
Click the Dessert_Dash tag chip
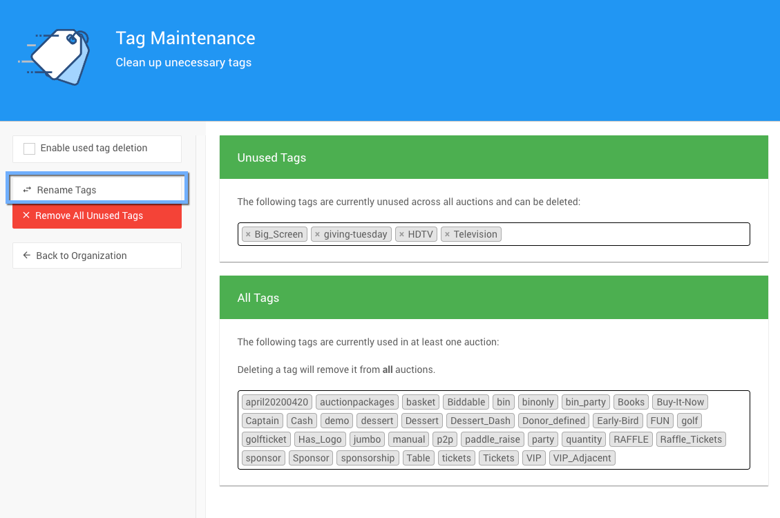click(x=480, y=421)
